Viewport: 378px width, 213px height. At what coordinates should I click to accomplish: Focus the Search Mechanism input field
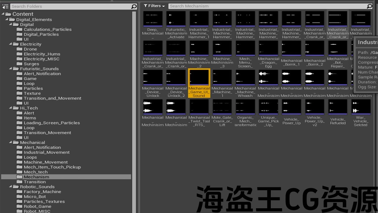point(266,6)
